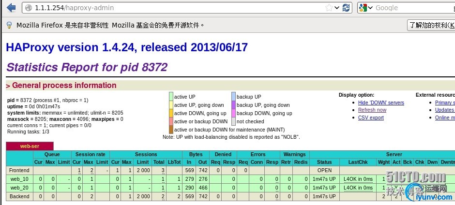Click the Refresh now link
This screenshot has height=205, width=455.
click(372, 110)
